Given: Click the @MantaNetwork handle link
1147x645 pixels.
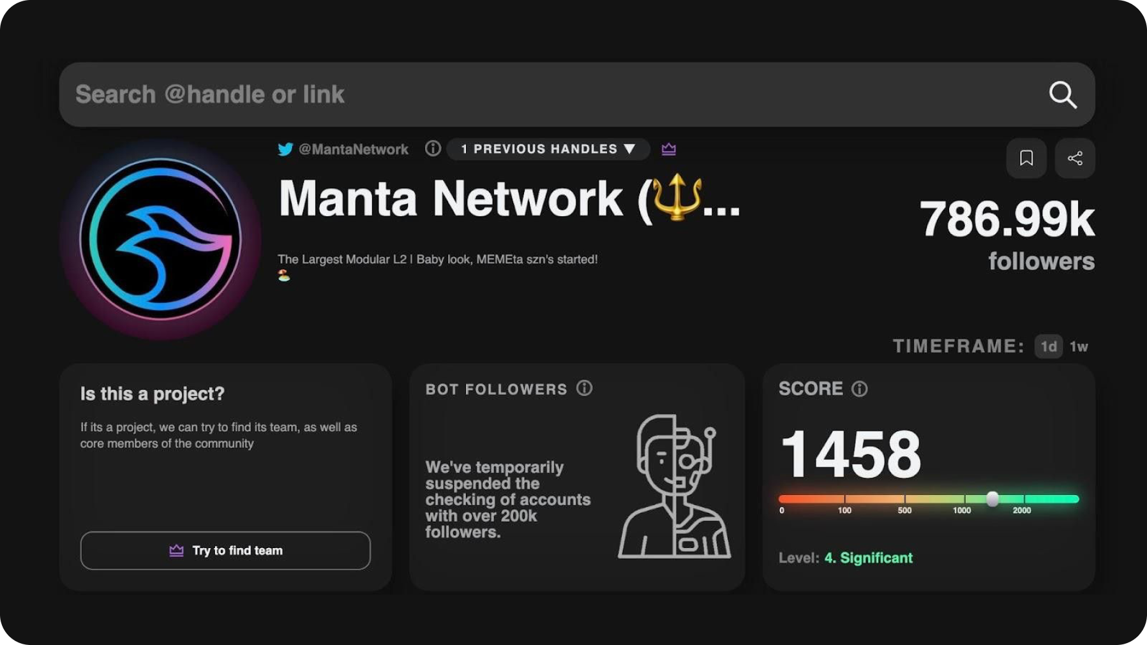Looking at the screenshot, I should pyautogui.click(x=353, y=149).
